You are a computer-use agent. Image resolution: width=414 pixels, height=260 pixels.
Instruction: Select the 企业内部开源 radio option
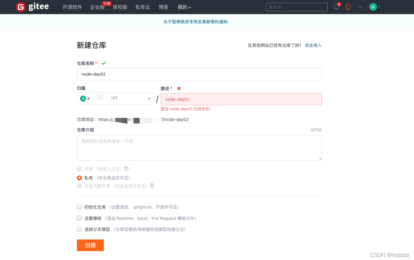79,186
